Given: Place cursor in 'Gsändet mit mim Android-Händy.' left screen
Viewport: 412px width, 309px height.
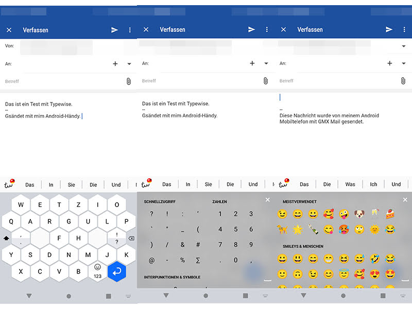Looking at the screenshot, I should [43, 116].
